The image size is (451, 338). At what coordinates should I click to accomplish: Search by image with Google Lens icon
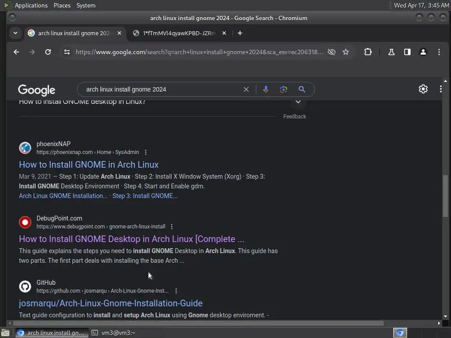tap(284, 89)
